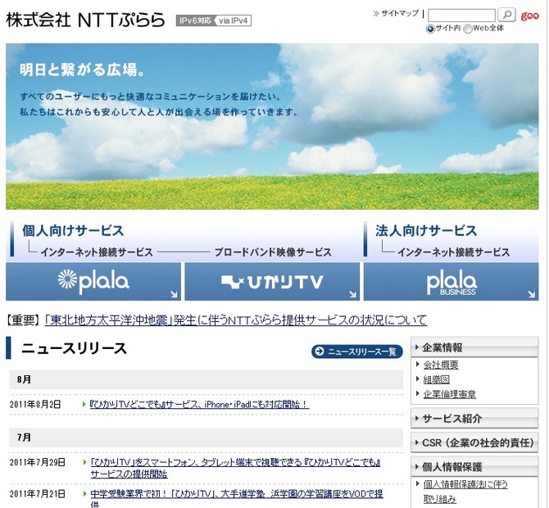This screenshot has height=508, width=549.
Task: Click the ニュースリリース一覧 button
Action: coord(356,352)
